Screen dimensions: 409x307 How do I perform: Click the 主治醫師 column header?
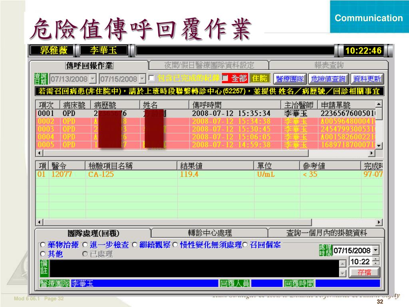click(299, 105)
